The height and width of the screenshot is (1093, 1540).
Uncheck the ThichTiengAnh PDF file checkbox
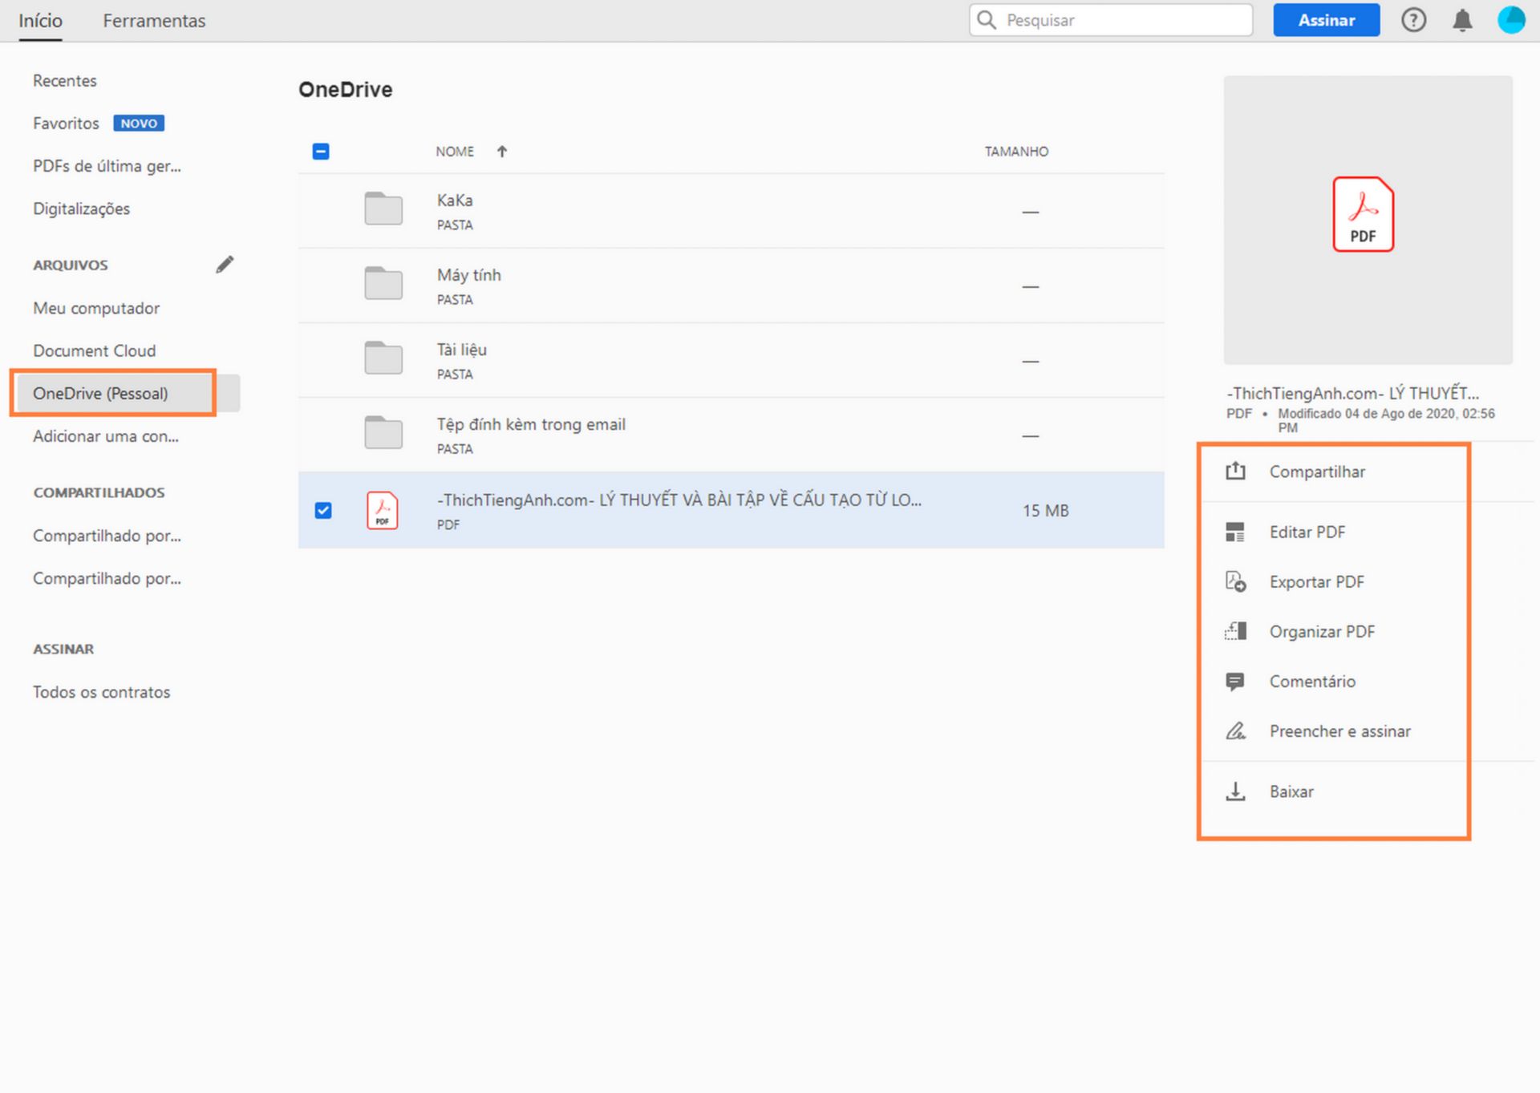pos(323,510)
